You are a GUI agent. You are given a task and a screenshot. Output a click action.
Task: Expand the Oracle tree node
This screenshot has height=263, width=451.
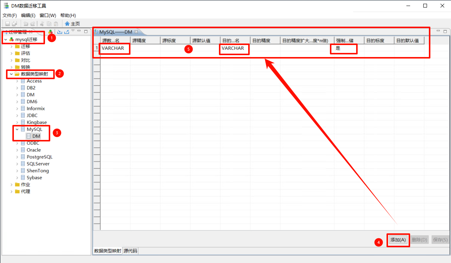pyautogui.click(x=17, y=150)
